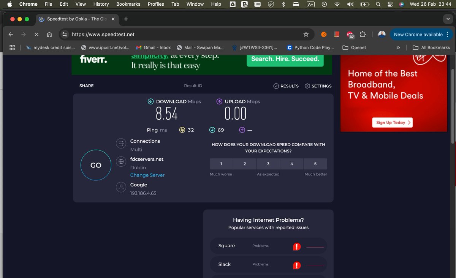456x278 pixels.
Task: Rate download speed as 1 Much worse
Action: tap(221, 163)
